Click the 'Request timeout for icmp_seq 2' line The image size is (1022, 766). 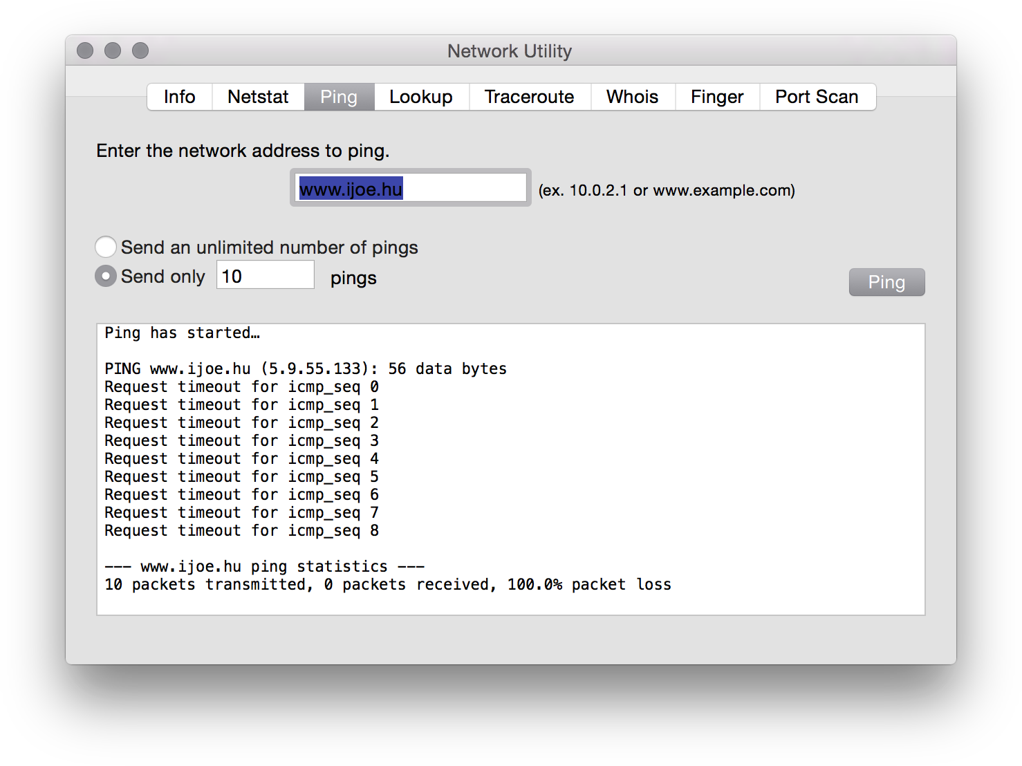pos(242,423)
